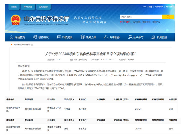Viewport: 181px width, 135px height.
Task: Click the 公众参与 people icon
Action: coord(130,37)
